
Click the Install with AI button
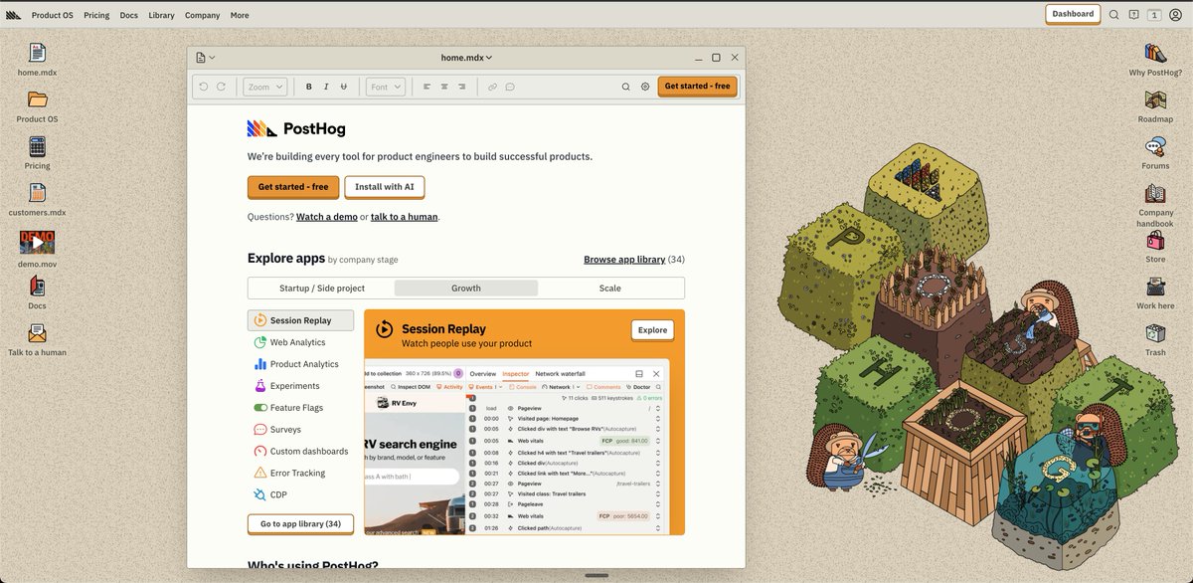(x=385, y=187)
